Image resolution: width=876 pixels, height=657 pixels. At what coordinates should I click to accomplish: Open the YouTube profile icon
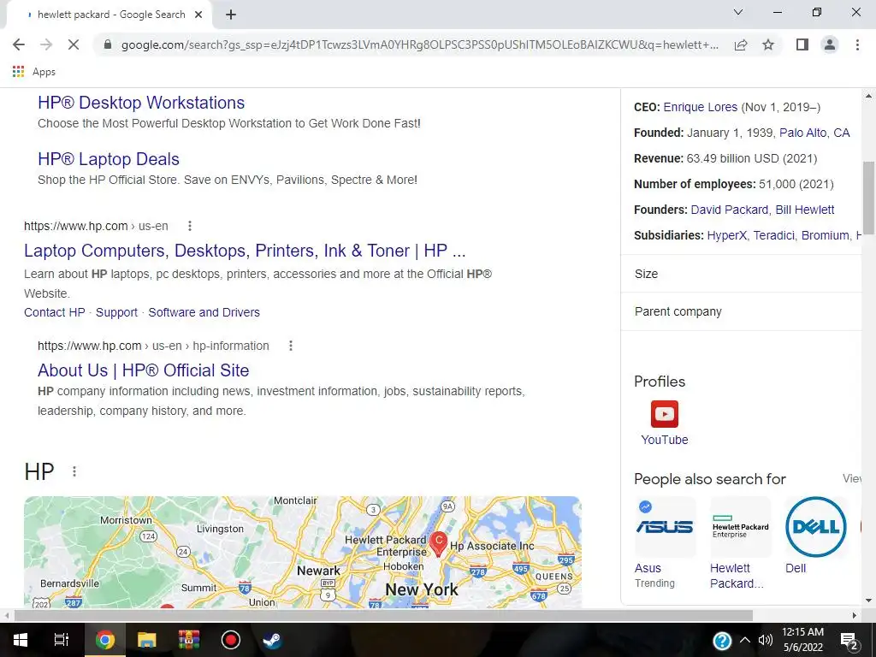coord(664,414)
